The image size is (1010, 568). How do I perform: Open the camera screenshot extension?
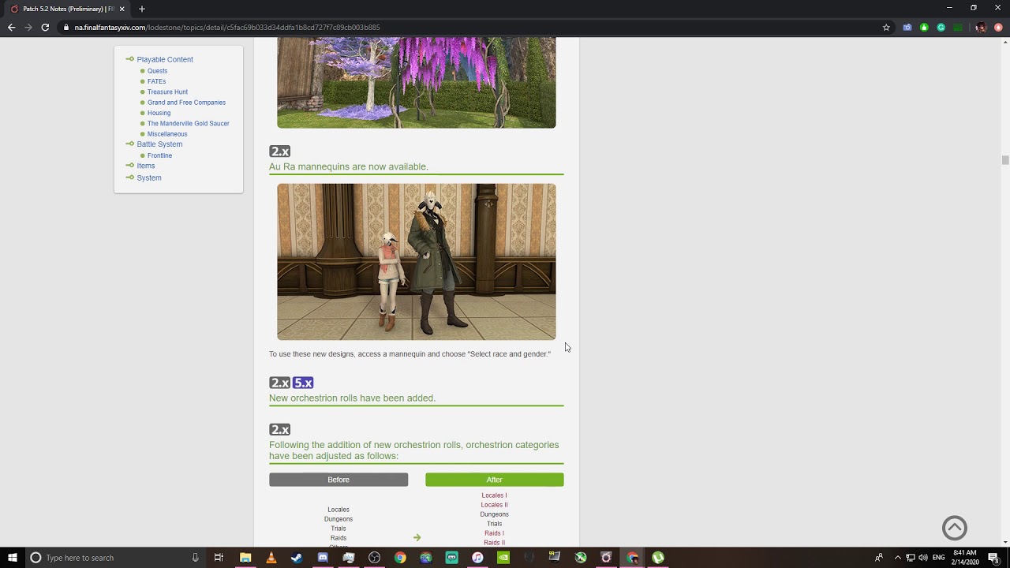[907, 28]
